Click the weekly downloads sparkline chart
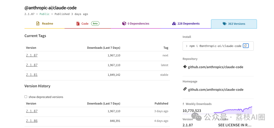This screenshot has width=274, height=128. [233, 110]
